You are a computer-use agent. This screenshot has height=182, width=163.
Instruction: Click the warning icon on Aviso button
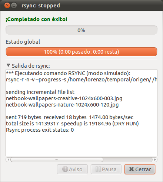pos(65,169)
